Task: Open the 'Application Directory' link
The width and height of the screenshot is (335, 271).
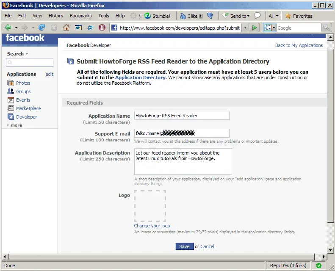Action: click(x=140, y=77)
